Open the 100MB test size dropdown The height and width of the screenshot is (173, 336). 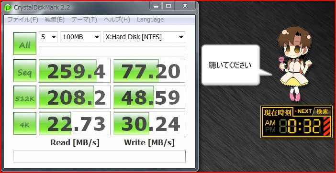tap(80, 37)
